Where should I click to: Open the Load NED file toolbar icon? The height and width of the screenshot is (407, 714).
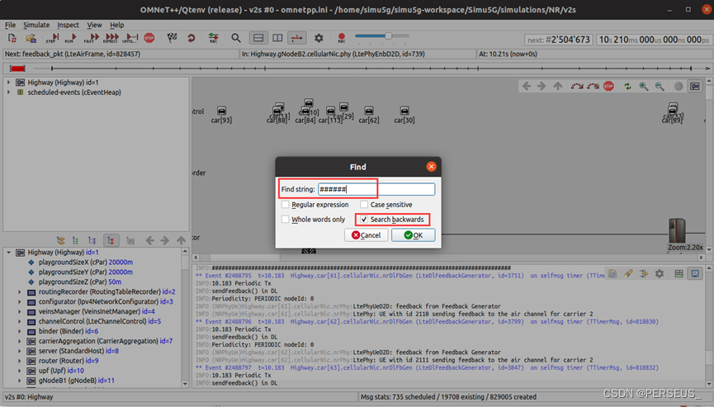[31, 38]
